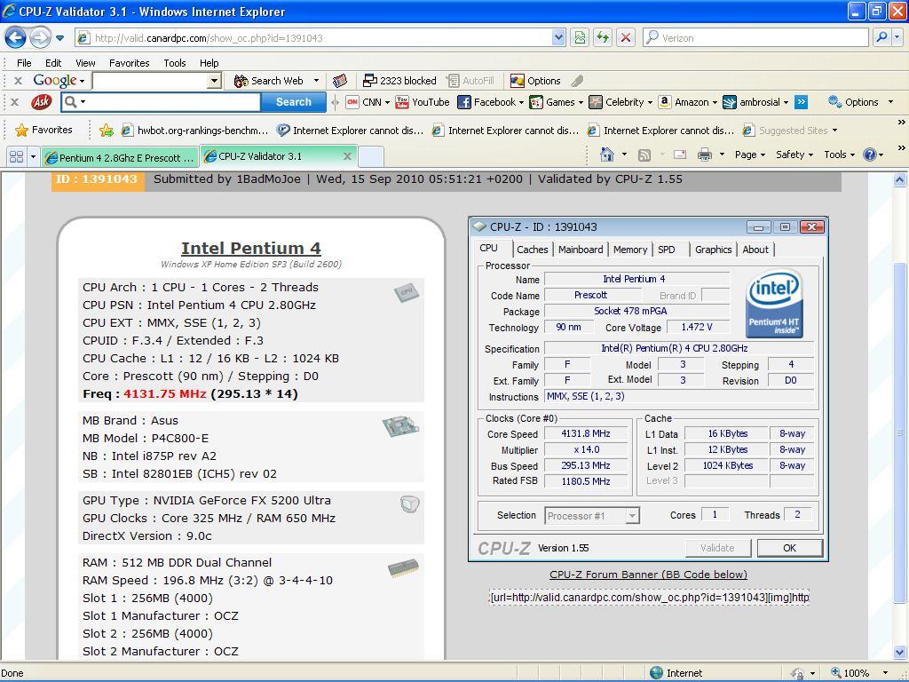Click the RSS Feeds icon
The height and width of the screenshot is (682, 909).
644,155
